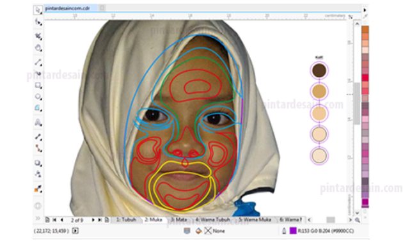Click the 'None' fill indicator box

pos(208,231)
